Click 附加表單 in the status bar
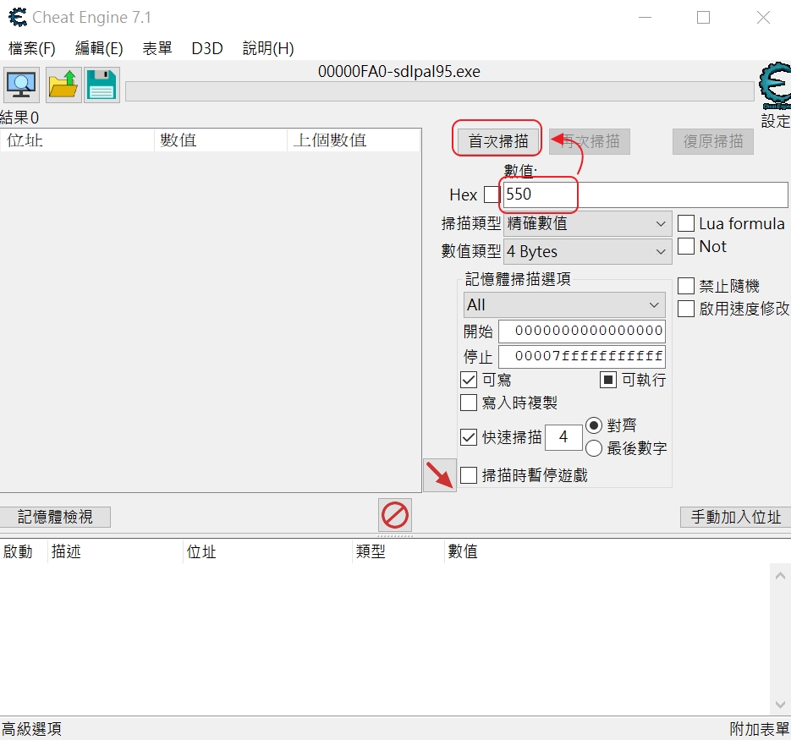This screenshot has width=791, height=740. [x=759, y=729]
